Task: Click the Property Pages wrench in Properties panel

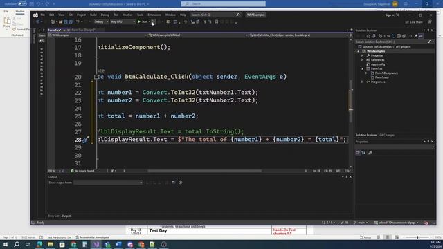Action: coord(370,153)
